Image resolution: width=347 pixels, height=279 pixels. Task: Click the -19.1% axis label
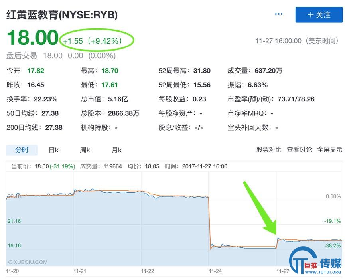pos(332,221)
